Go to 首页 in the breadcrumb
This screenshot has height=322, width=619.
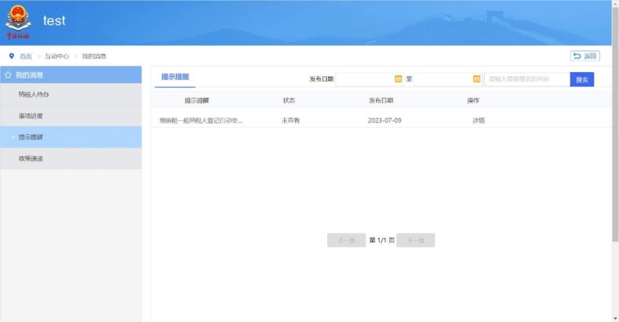point(26,56)
